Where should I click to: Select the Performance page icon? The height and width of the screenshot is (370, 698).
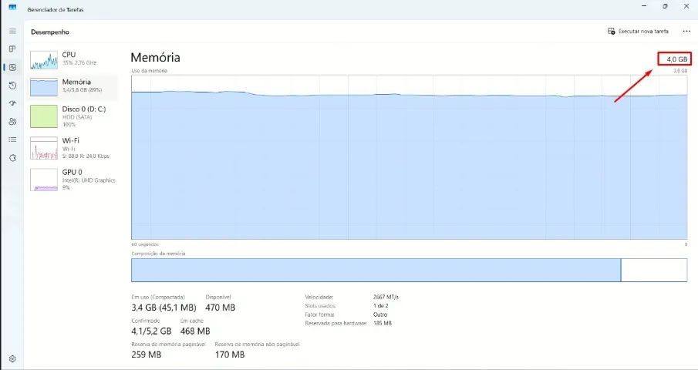pos(12,67)
